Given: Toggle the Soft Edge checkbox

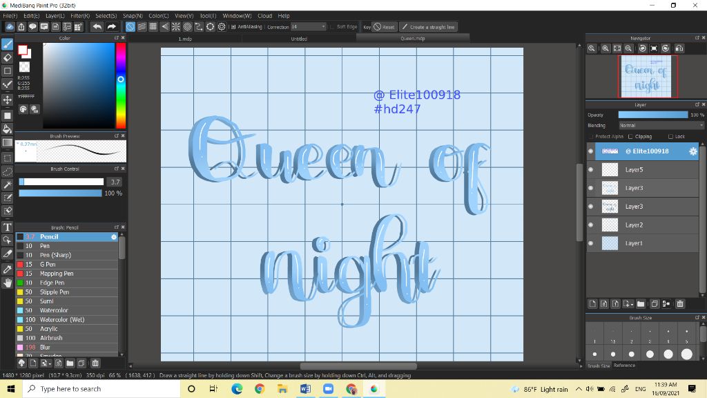Looking at the screenshot, I should (x=332, y=27).
